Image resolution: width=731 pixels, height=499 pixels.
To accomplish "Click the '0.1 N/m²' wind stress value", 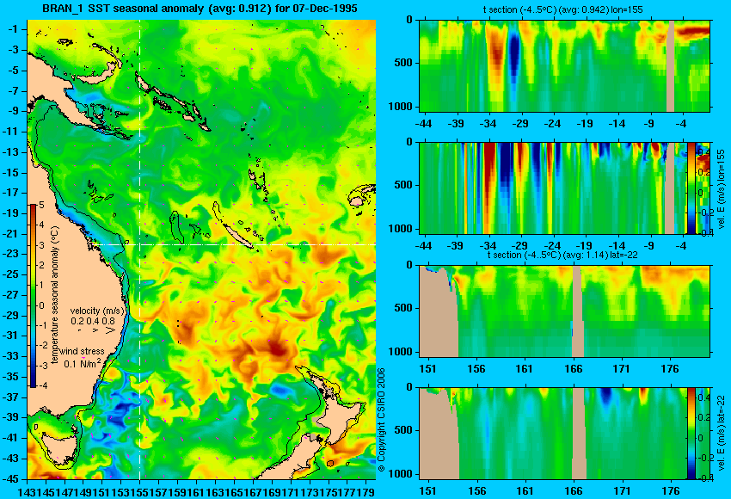I will 82,363.
